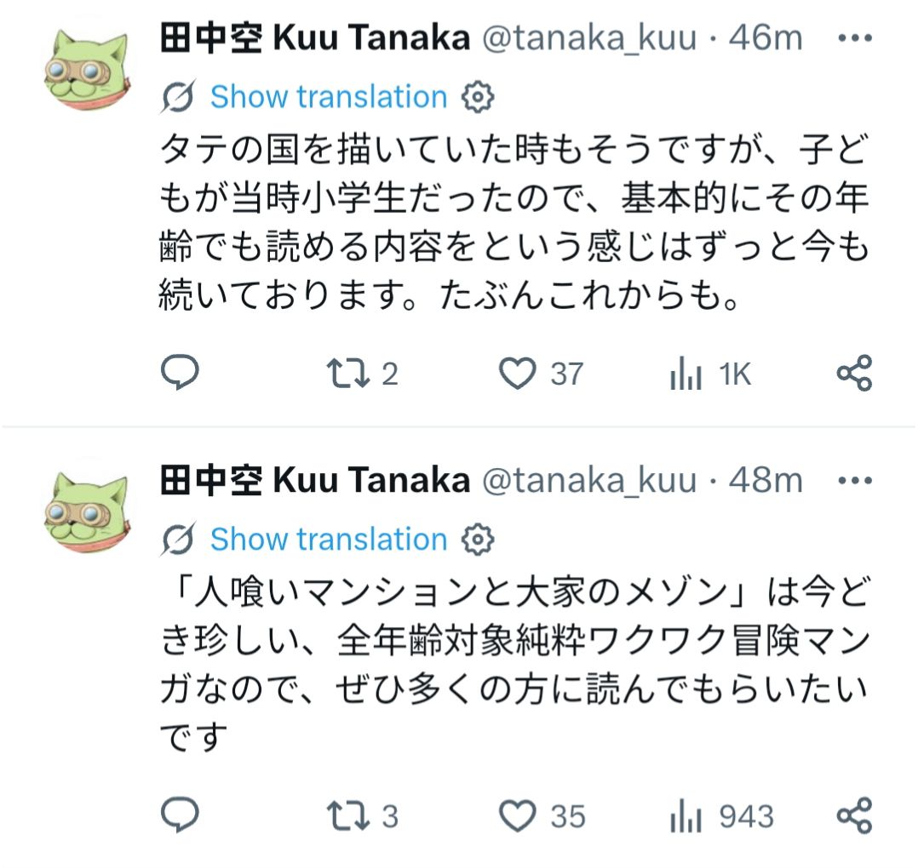Like the tweet with 35 likes
The height and width of the screenshot is (868, 918).
click(542, 816)
